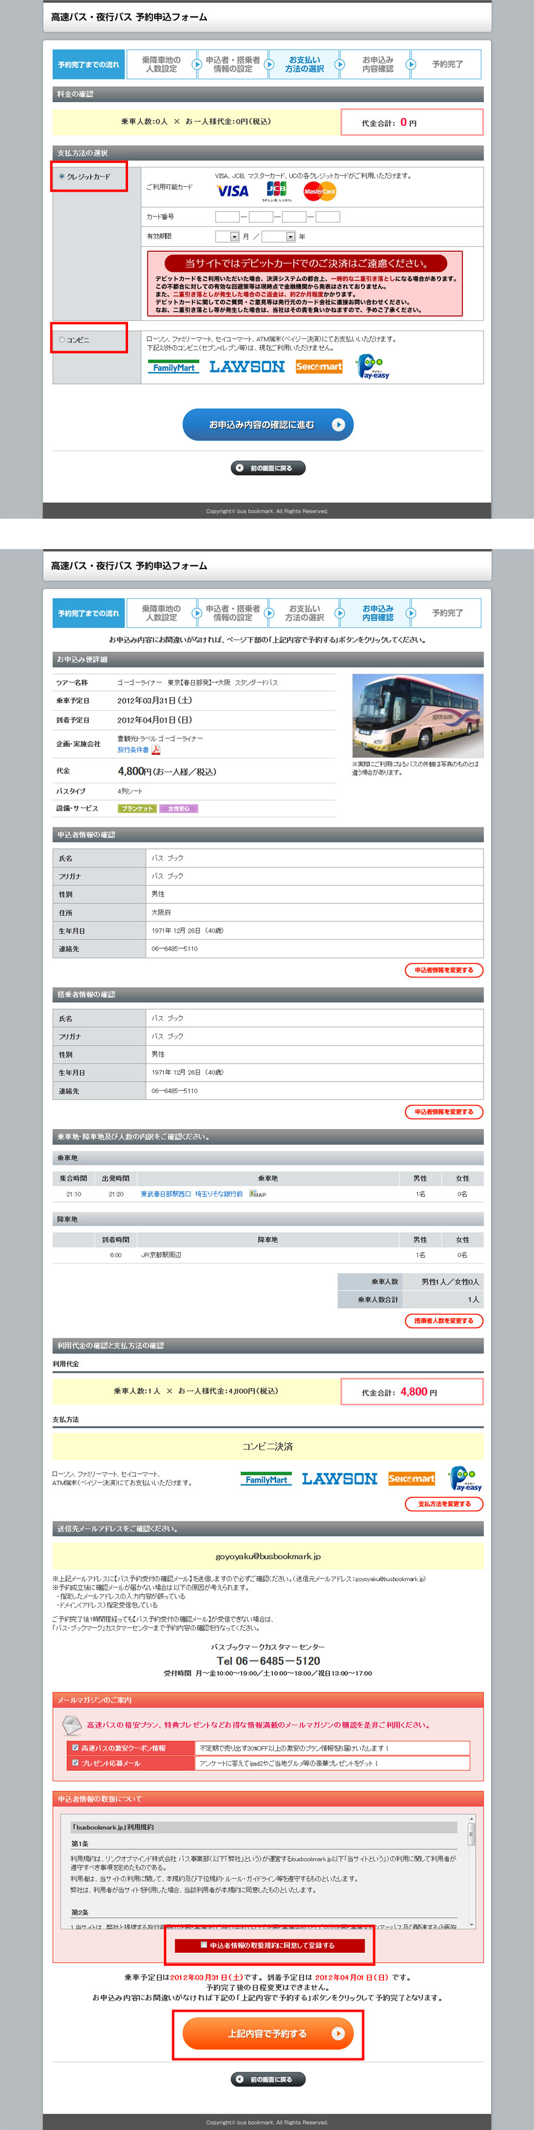
Task: Toggle the 高速バスの激安クーポン情報 checkbox
Action: [75, 1747]
